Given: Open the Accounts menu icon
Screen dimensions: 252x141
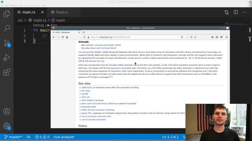Looking at the screenshot, I should [x=7, y=111].
